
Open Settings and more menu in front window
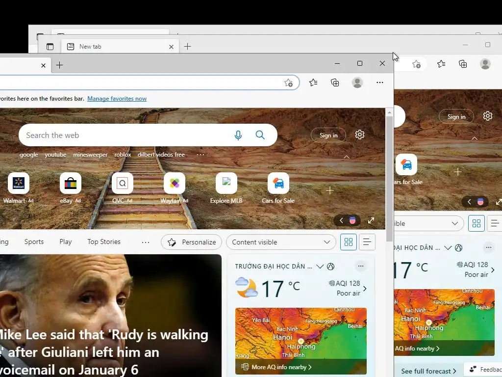(x=380, y=82)
